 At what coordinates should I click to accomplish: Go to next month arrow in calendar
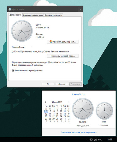[69, 102]
